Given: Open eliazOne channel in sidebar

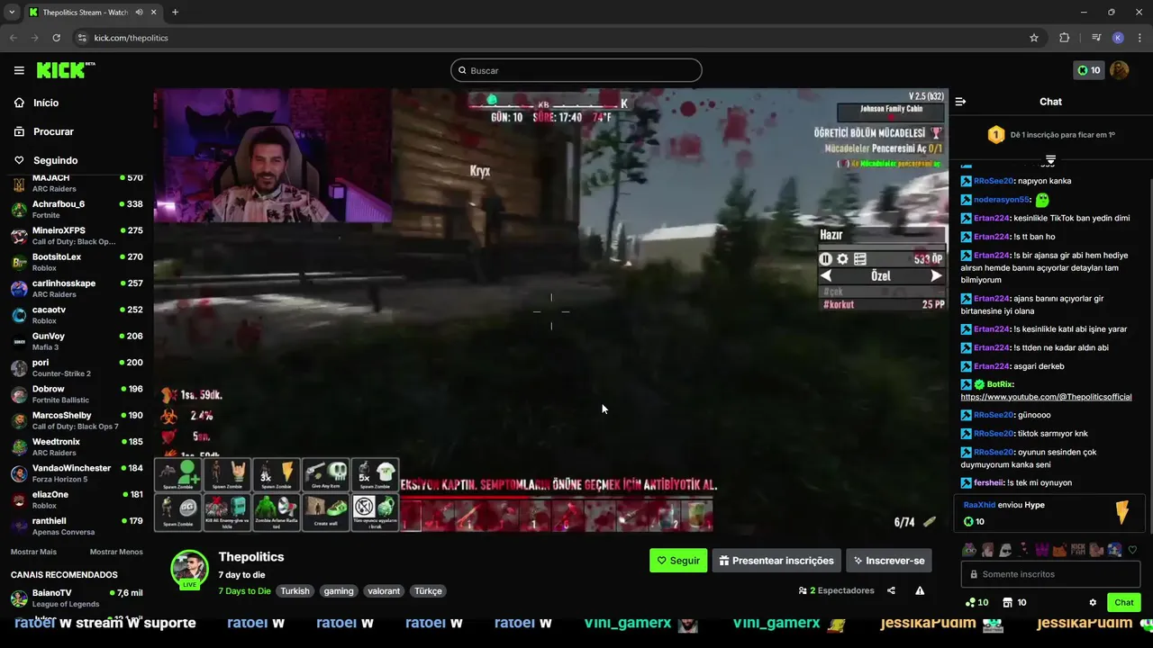Looking at the screenshot, I should pos(77,499).
